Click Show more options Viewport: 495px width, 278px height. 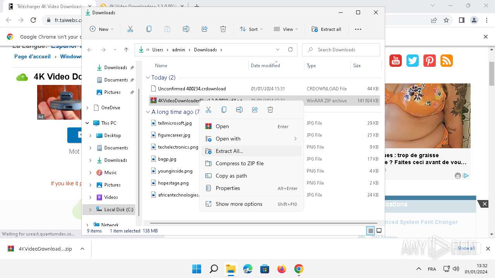[251, 204]
